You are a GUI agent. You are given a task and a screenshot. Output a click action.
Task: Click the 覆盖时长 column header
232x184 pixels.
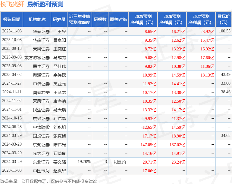coord(118,19)
